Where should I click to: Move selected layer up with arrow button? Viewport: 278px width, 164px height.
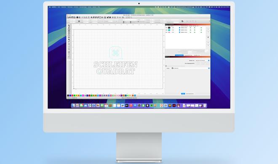pos(208,29)
